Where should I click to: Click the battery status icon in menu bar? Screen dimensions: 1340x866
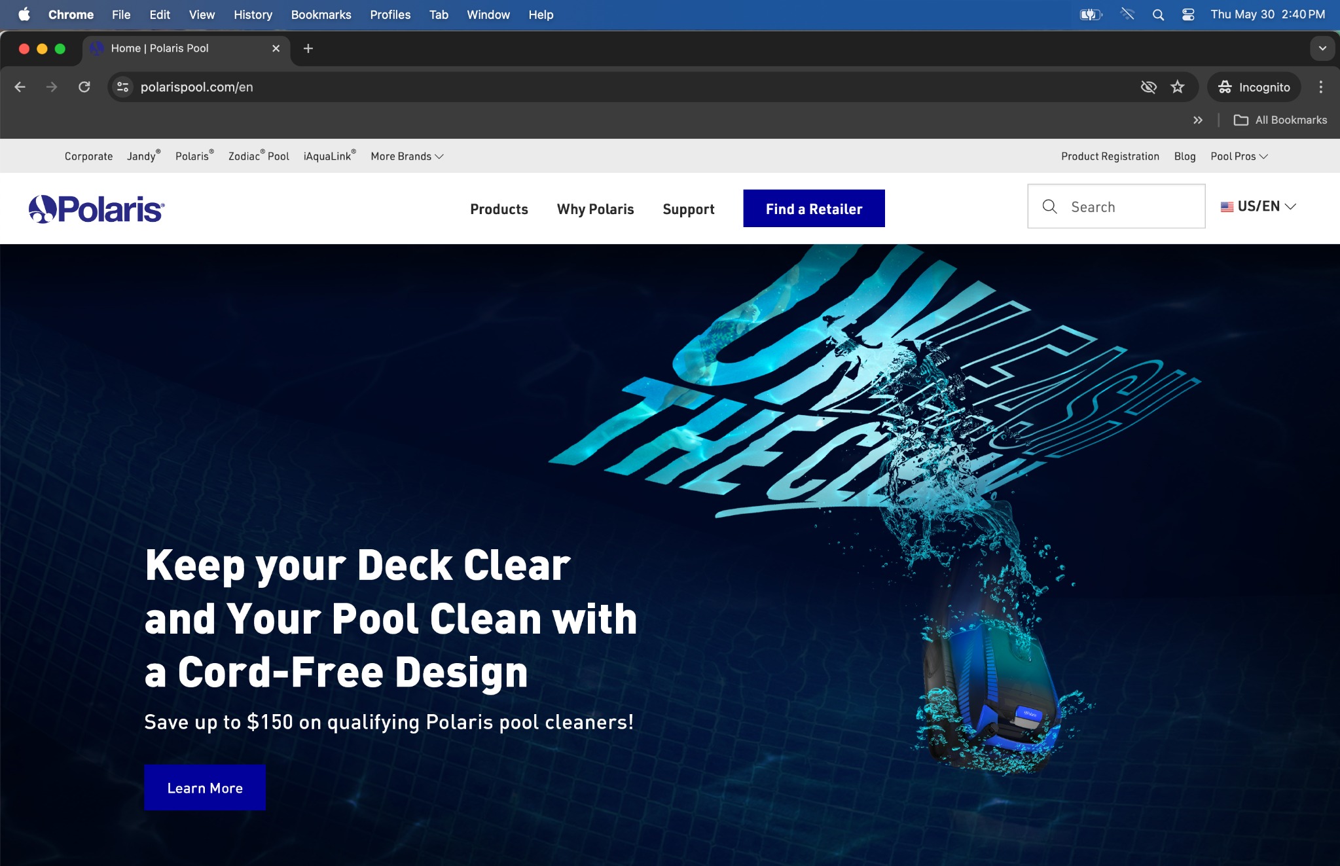(x=1091, y=14)
